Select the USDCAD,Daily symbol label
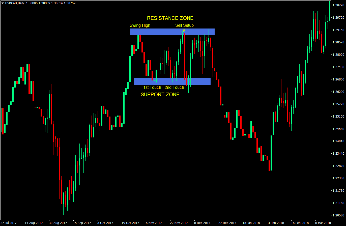 (15, 4)
